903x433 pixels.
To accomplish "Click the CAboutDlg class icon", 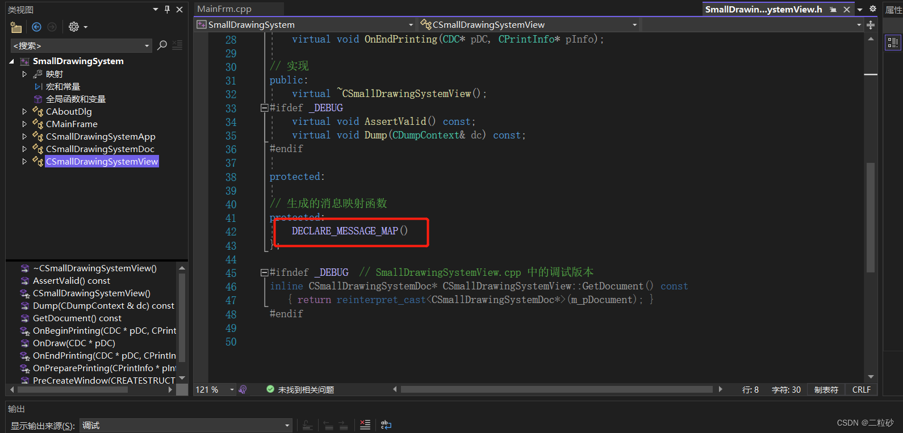I will click(38, 111).
